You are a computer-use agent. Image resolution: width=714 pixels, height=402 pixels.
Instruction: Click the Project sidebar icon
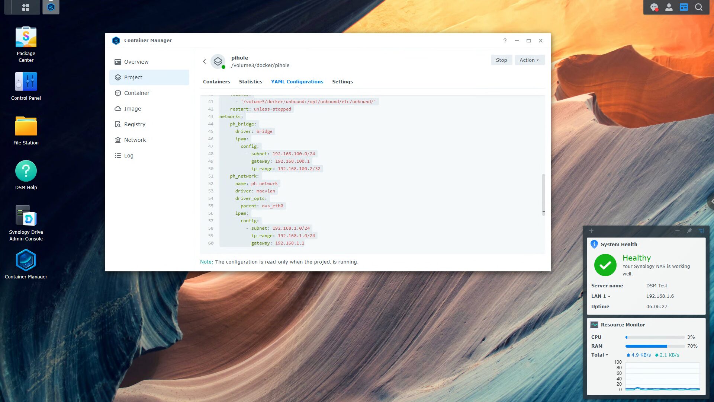118,77
